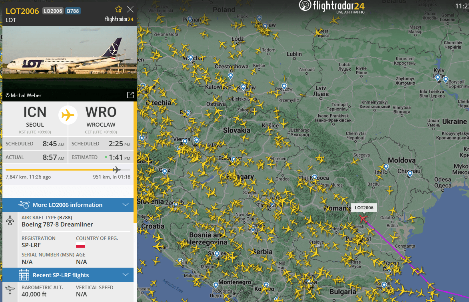Click the radar plane icon beside More LO2006 information
Viewport: 469px width, 302px height.
[x=24, y=205]
